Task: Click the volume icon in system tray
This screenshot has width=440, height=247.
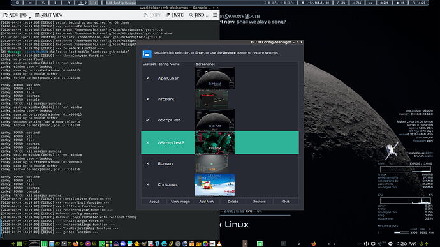Action: (379, 244)
